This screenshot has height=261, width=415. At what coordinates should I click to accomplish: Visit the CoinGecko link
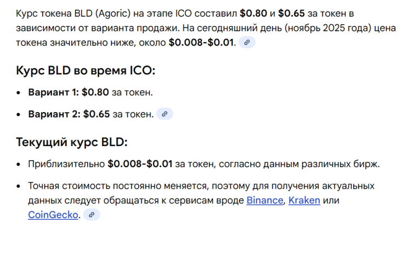(x=53, y=215)
